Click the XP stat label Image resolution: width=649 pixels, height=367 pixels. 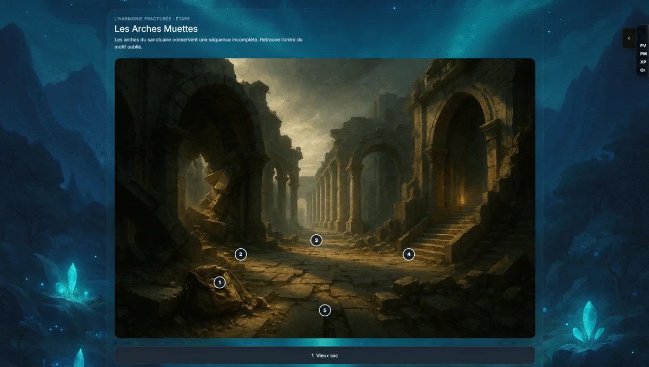pyautogui.click(x=643, y=62)
